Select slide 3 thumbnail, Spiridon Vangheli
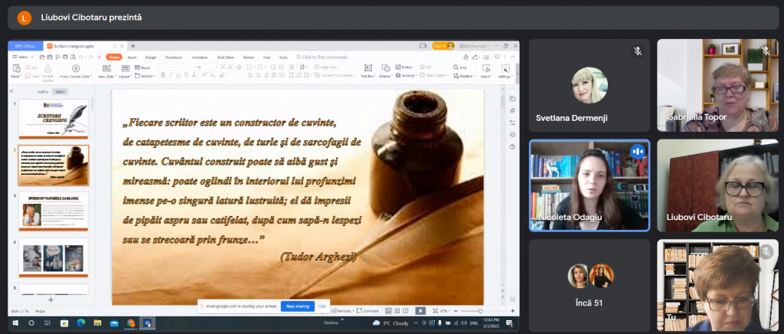The image size is (784, 334). coord(54,211)
